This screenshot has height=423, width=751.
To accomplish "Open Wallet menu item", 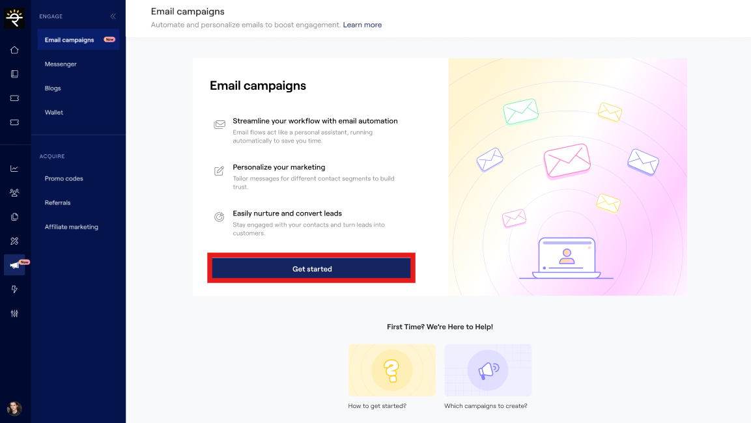I will [x=54, y=113].
